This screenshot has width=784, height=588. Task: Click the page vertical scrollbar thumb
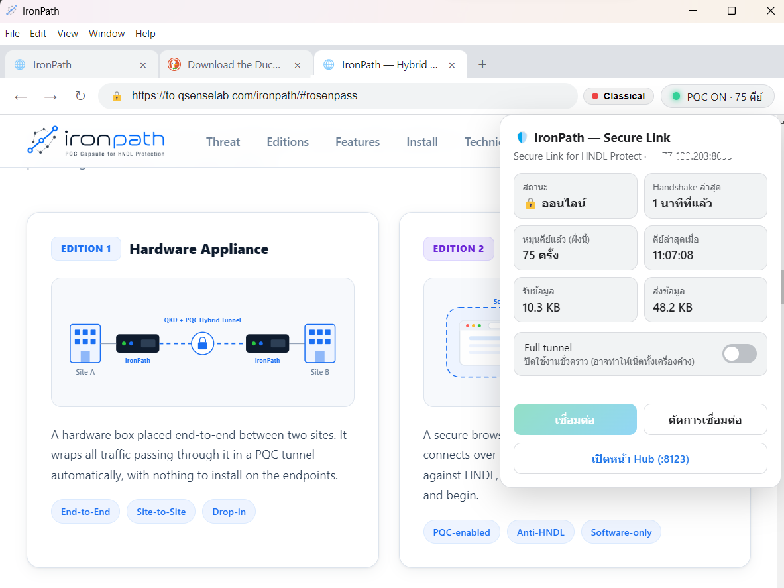(x=781, y=286)
